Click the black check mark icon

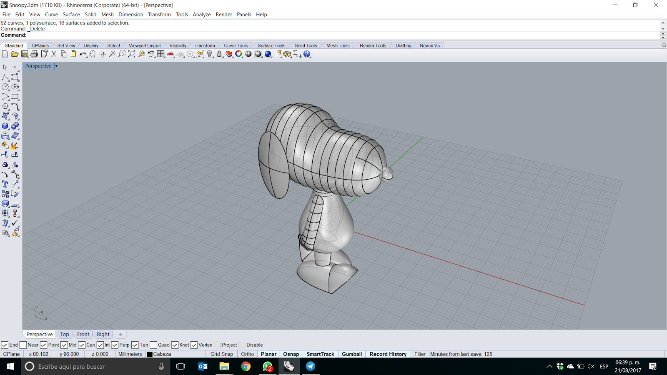[15, 223]
